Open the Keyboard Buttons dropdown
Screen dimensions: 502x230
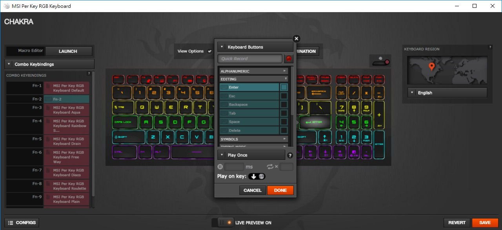pos(255,47)
